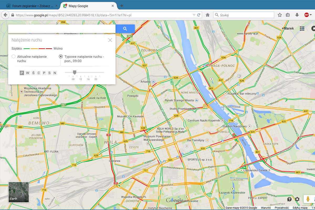Click the Stadion Narodowy marker icon

click(249, 126)
